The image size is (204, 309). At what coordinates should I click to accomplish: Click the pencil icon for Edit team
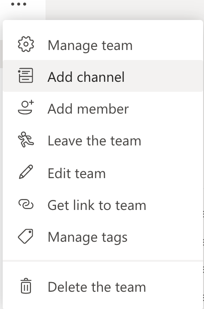[26, 172]
